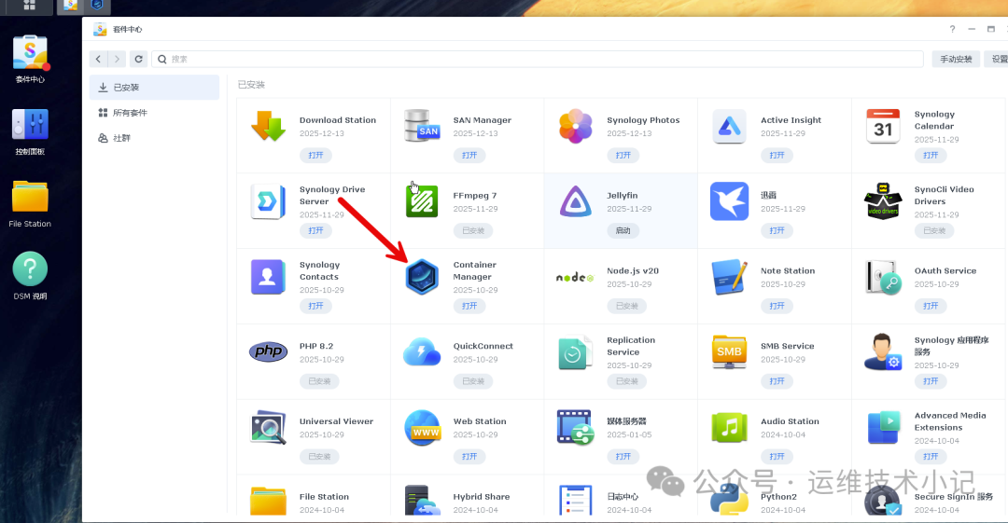Click the Xunlei bird icon
1008x523 pixels.
point(729,201)
